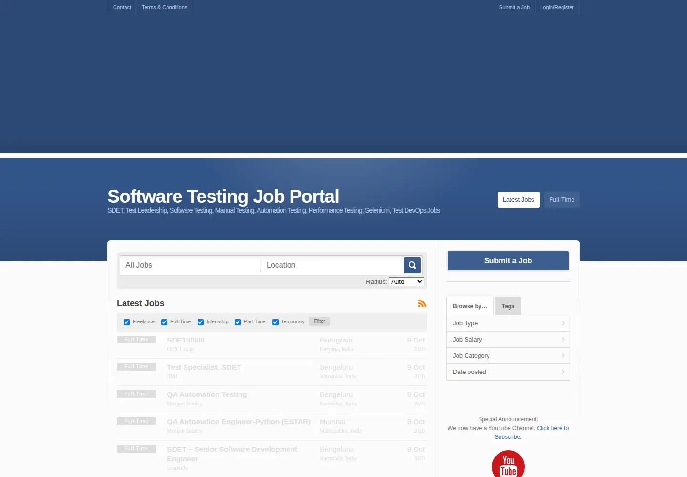This screenshot has height=477, width=687.
Task: Uncheck the Full-Time filter checkbox
Action: coord(164,322)
